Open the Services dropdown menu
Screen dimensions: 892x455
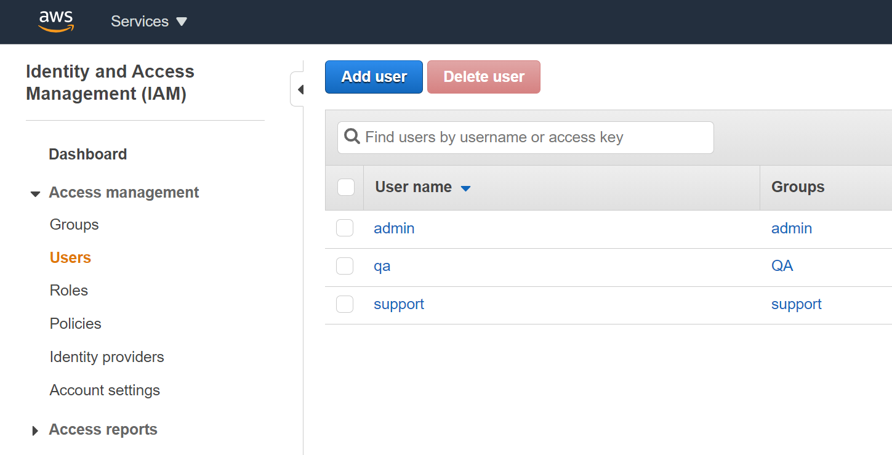[x=148, y=22]
